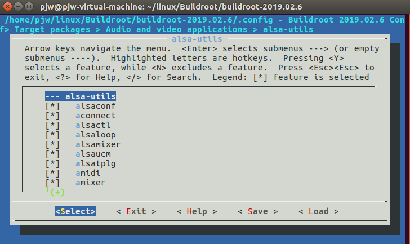Image resolution: width=410 pixels, height=244 pixels.
Task: Click the Exit button
Action: pos(136,211)
